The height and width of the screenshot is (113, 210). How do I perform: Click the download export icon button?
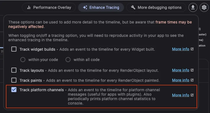click(x=193, y=7)
